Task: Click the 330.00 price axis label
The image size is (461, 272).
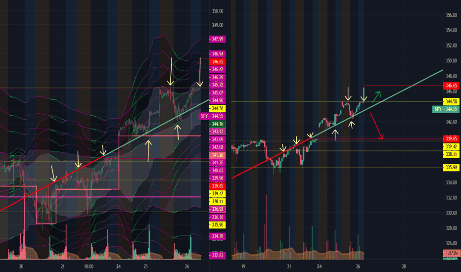Action: (x=451, y=213)
